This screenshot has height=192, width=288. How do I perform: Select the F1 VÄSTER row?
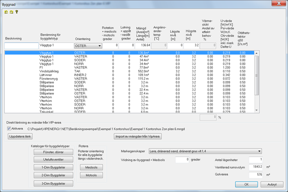point(130,68)
